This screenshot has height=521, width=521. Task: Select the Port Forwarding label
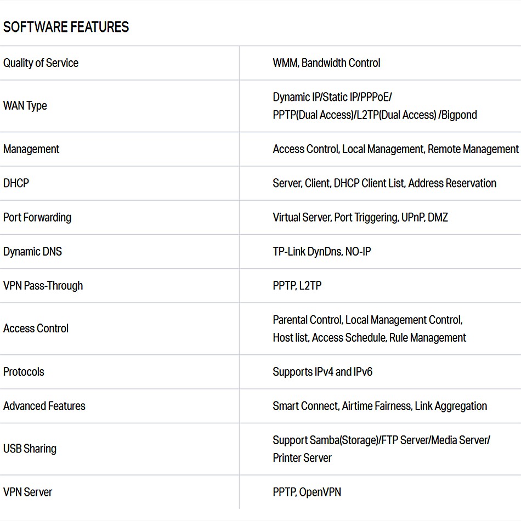point(37,217)
